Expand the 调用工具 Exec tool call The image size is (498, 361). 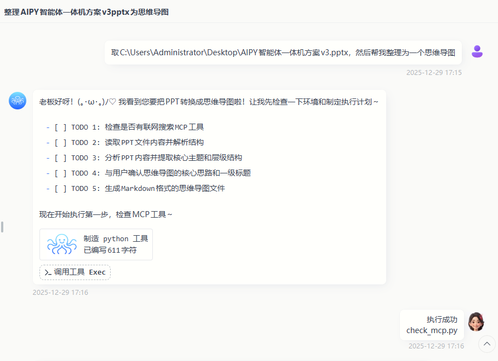pyautogui.click(x=75, y=272)
